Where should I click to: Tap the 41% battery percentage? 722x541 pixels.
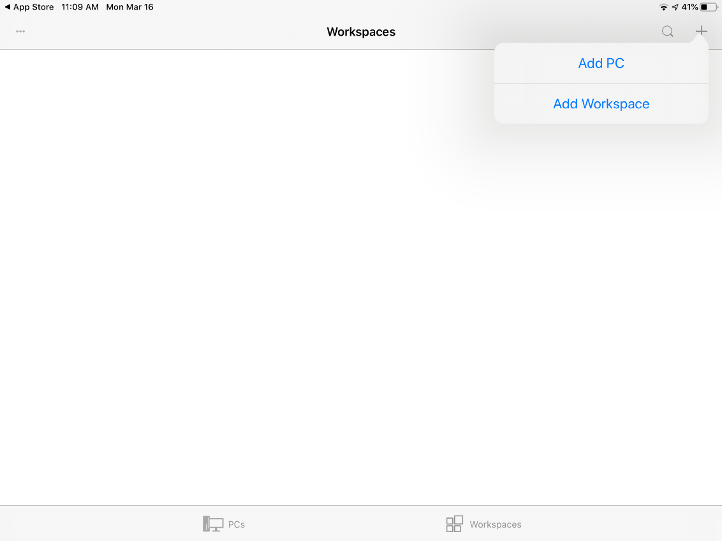[x=689, y=7]
